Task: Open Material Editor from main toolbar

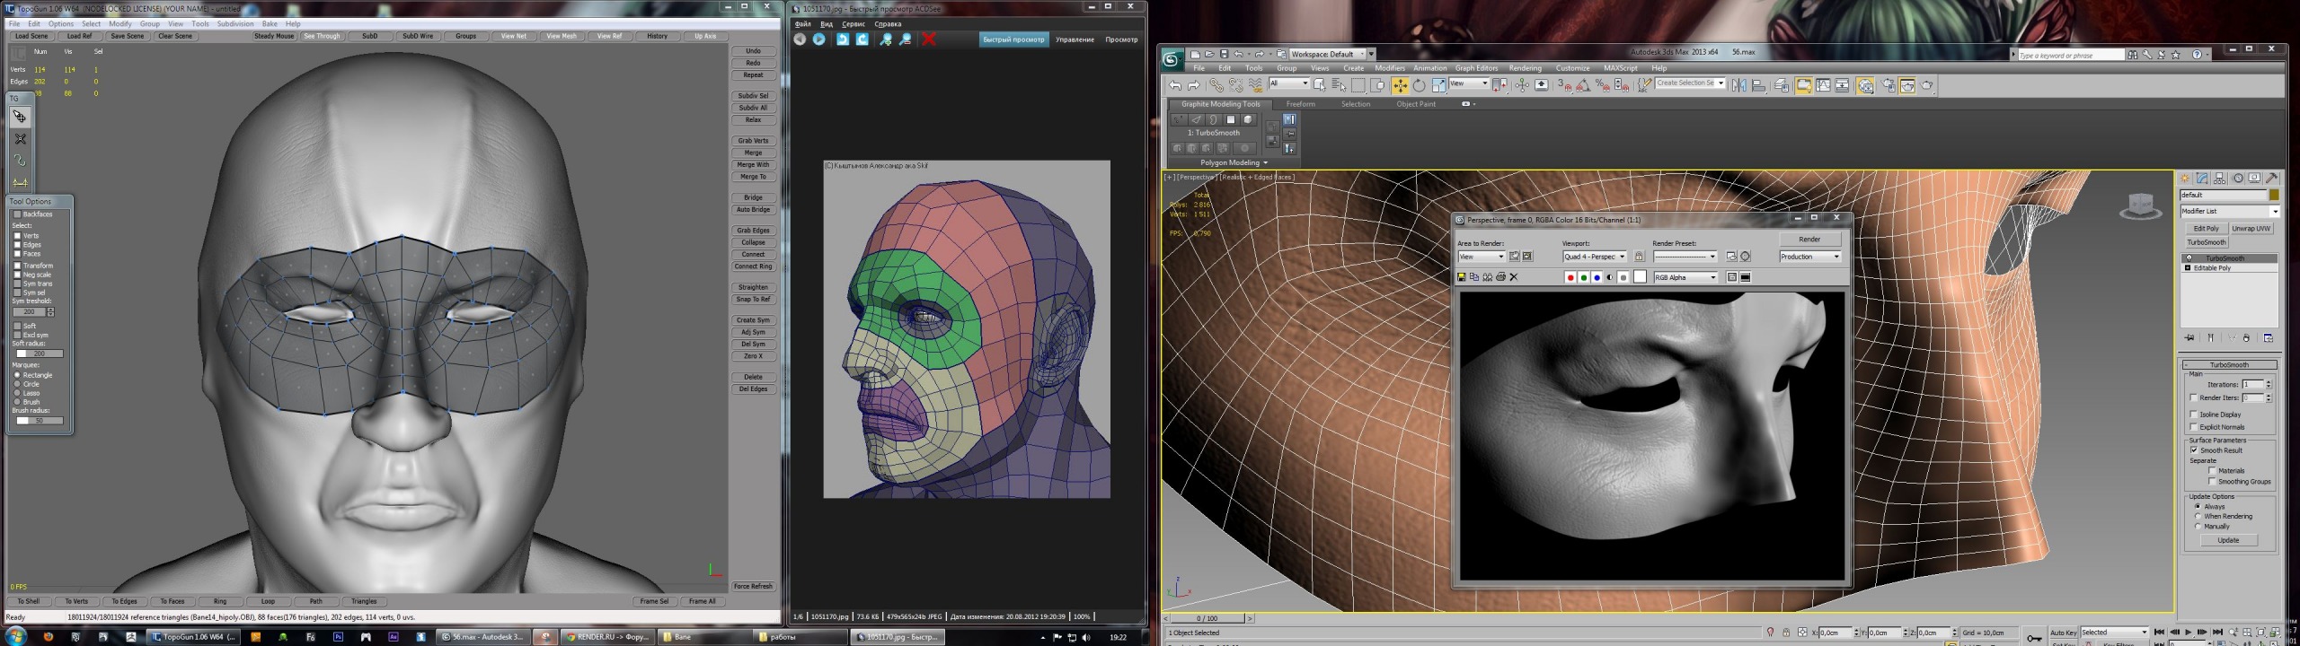Action: 1866,85
